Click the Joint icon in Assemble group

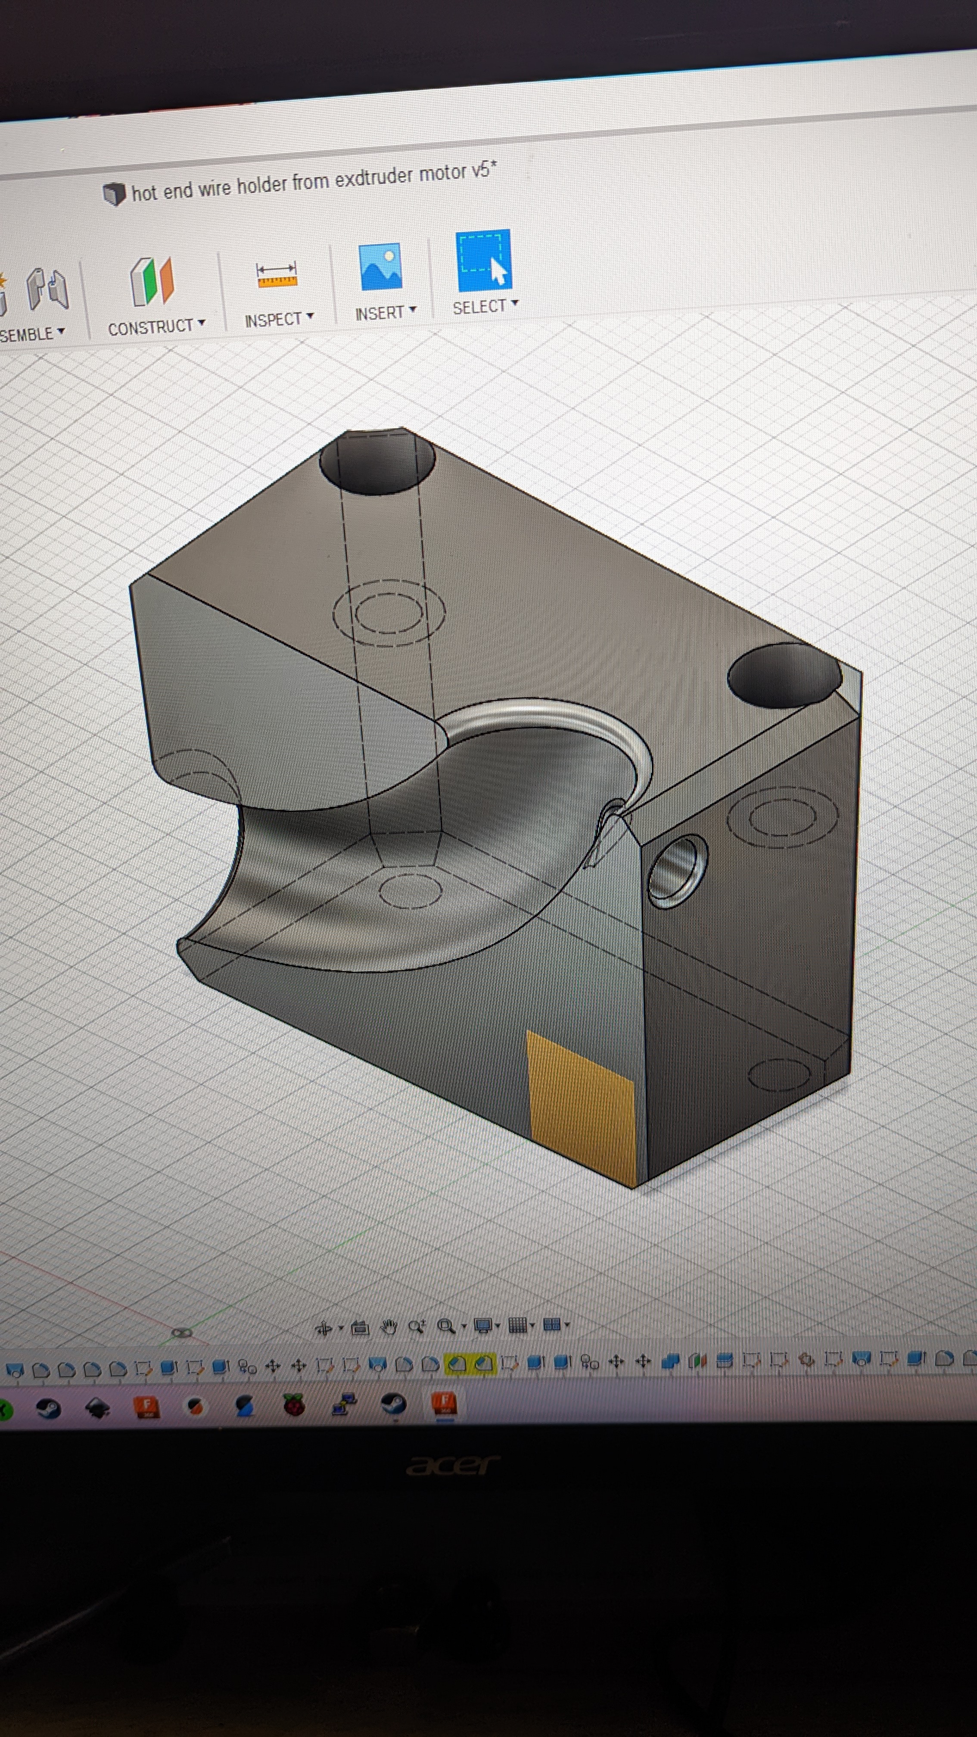pyautogui.click(x=47, y=289)
